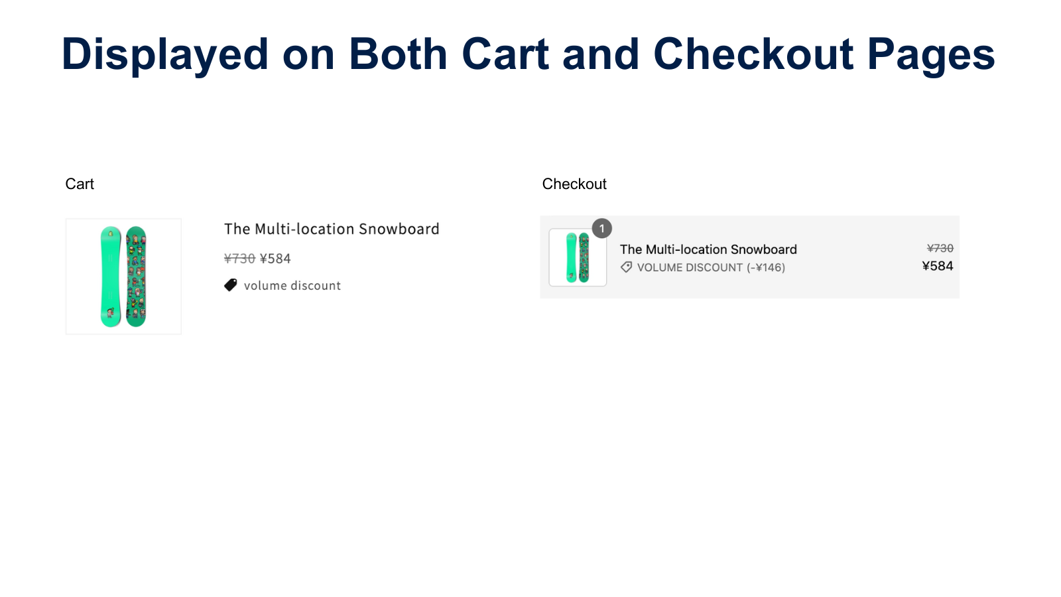The image size is (1061, 597).
Task: Click the discounted ¥584 price in Checkout
Action: click(x=937, y=266)
